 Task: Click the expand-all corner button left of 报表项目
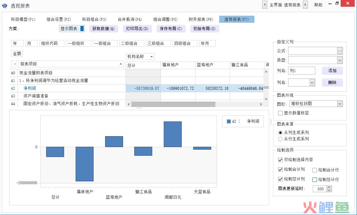point(14,64)
